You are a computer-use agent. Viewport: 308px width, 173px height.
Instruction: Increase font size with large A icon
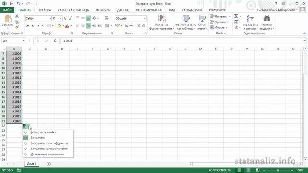tap(65, 18)
